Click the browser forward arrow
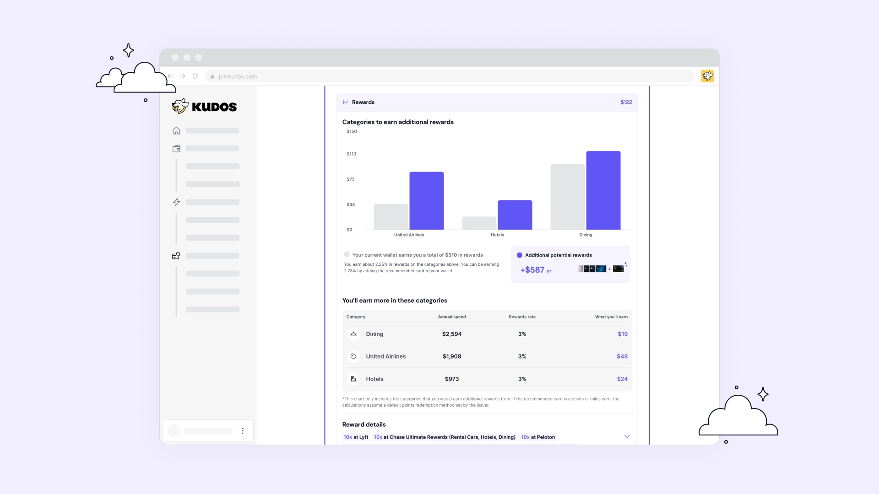This screenshot has height=494, width=879. click(183, 76)
